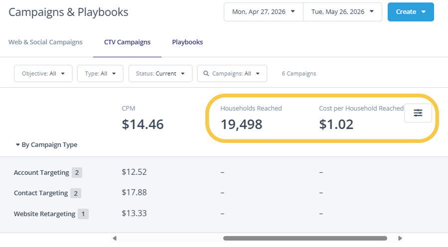The height and width of the screenshot is (247, 448).
Task: Open the start date Mon, Apr 27, 2026 dropdown
Action: pos(264,12)
